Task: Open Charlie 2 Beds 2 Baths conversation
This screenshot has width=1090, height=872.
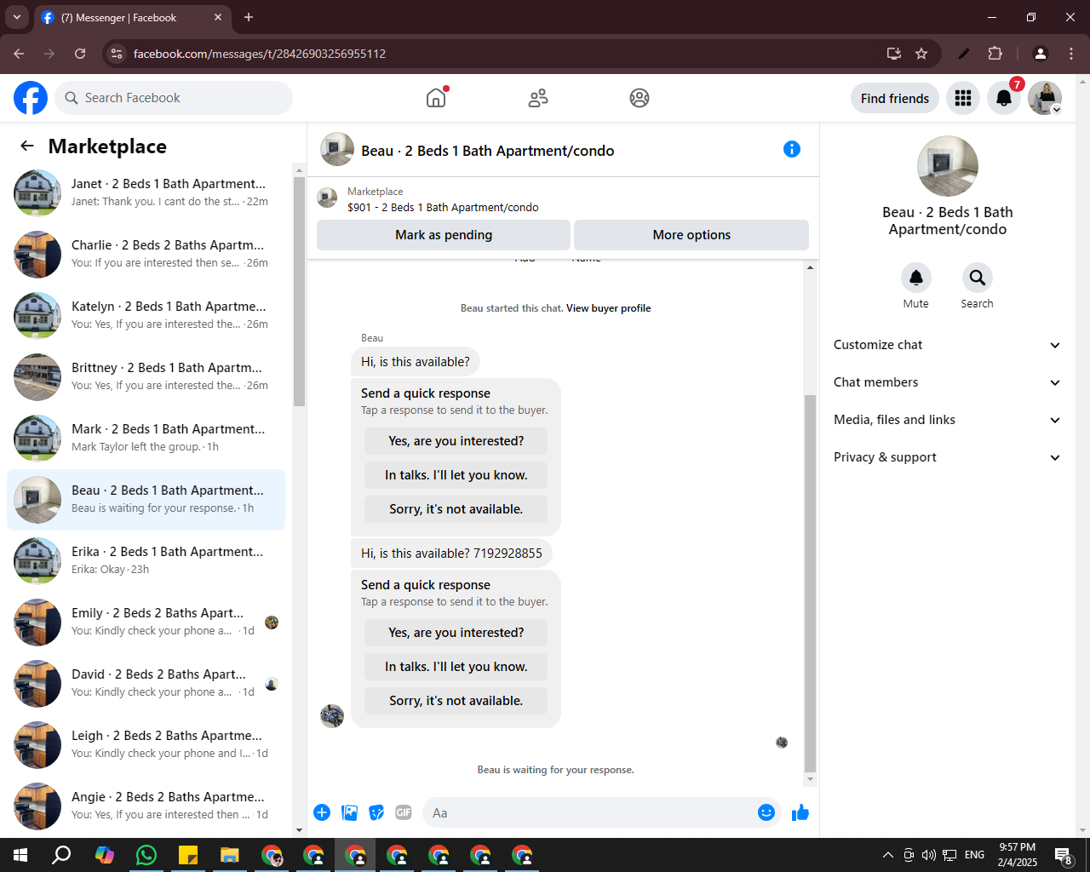Action: coord(146,254)
